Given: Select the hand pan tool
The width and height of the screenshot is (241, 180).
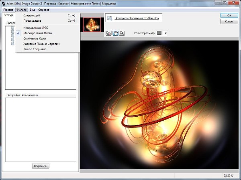Looking at the screenshot, I should 115,33.
